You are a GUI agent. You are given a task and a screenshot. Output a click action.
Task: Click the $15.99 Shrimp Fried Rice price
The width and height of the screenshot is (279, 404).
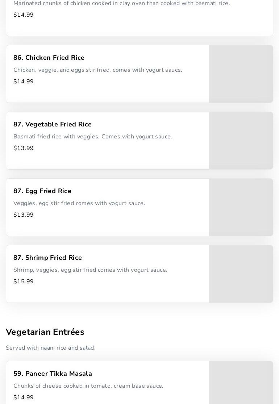point(24,282)
